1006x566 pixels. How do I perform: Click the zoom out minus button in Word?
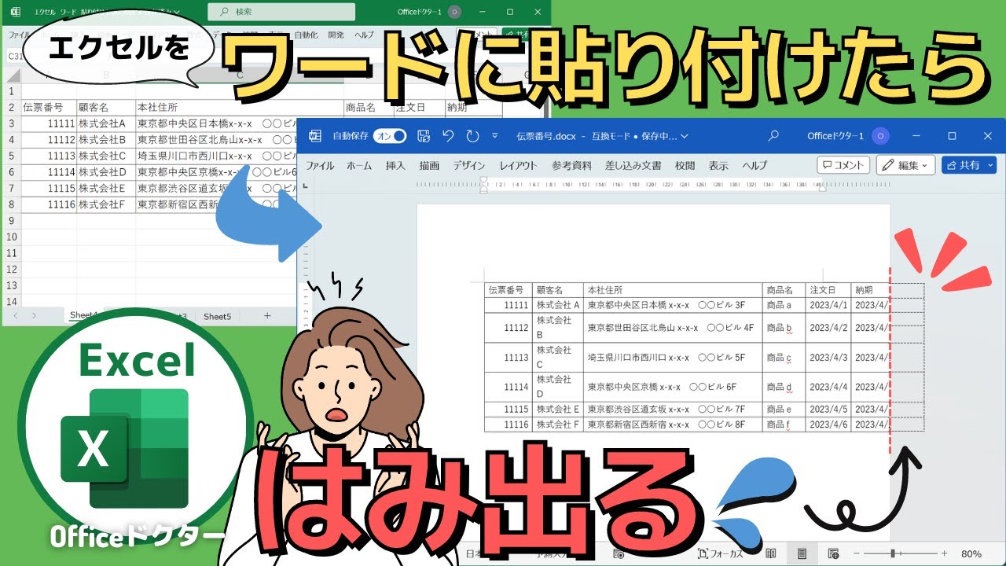(x=857, y=553)
